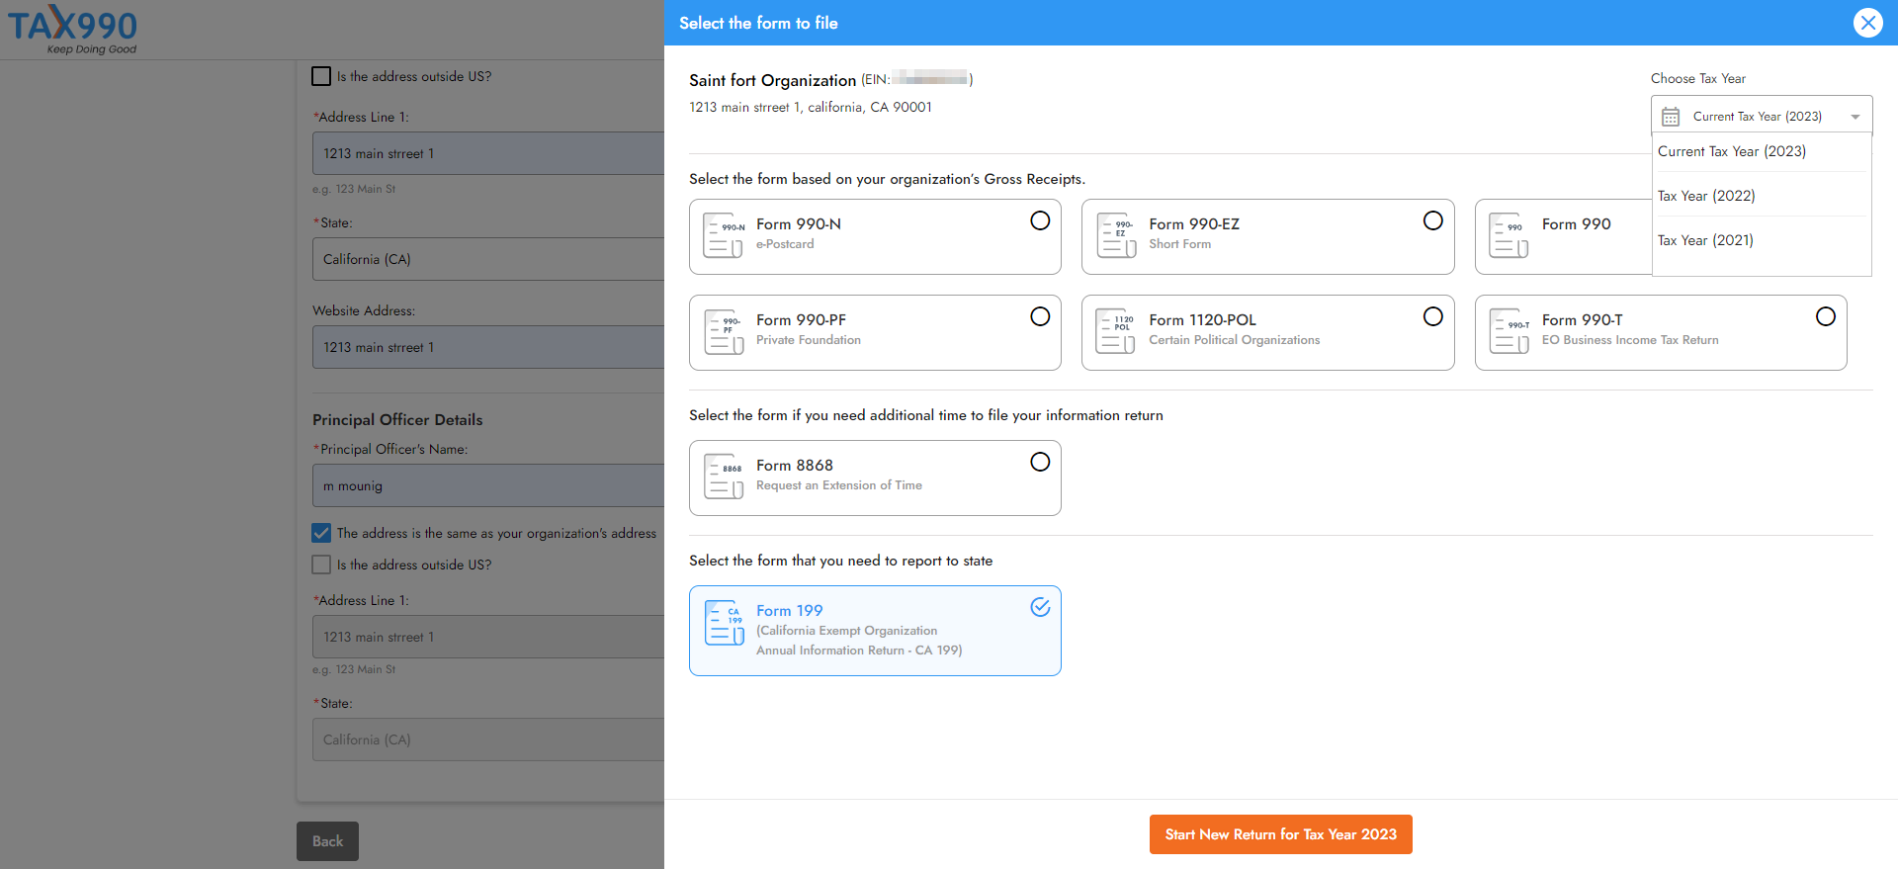The width and height of the screenshot is (1898, 869).
Task: Click the Form 1120-POL document icon
Action: pyautogui.click(x=1116, y=331)
